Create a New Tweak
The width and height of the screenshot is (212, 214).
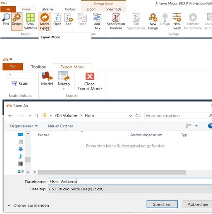pos(176,21)
